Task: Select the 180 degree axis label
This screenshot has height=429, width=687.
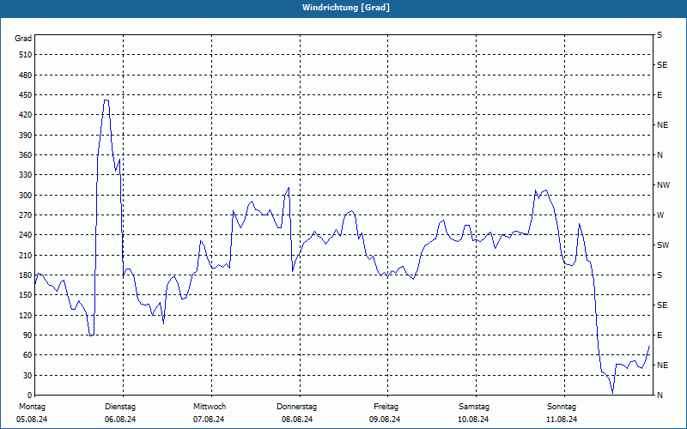Action: 25,275
